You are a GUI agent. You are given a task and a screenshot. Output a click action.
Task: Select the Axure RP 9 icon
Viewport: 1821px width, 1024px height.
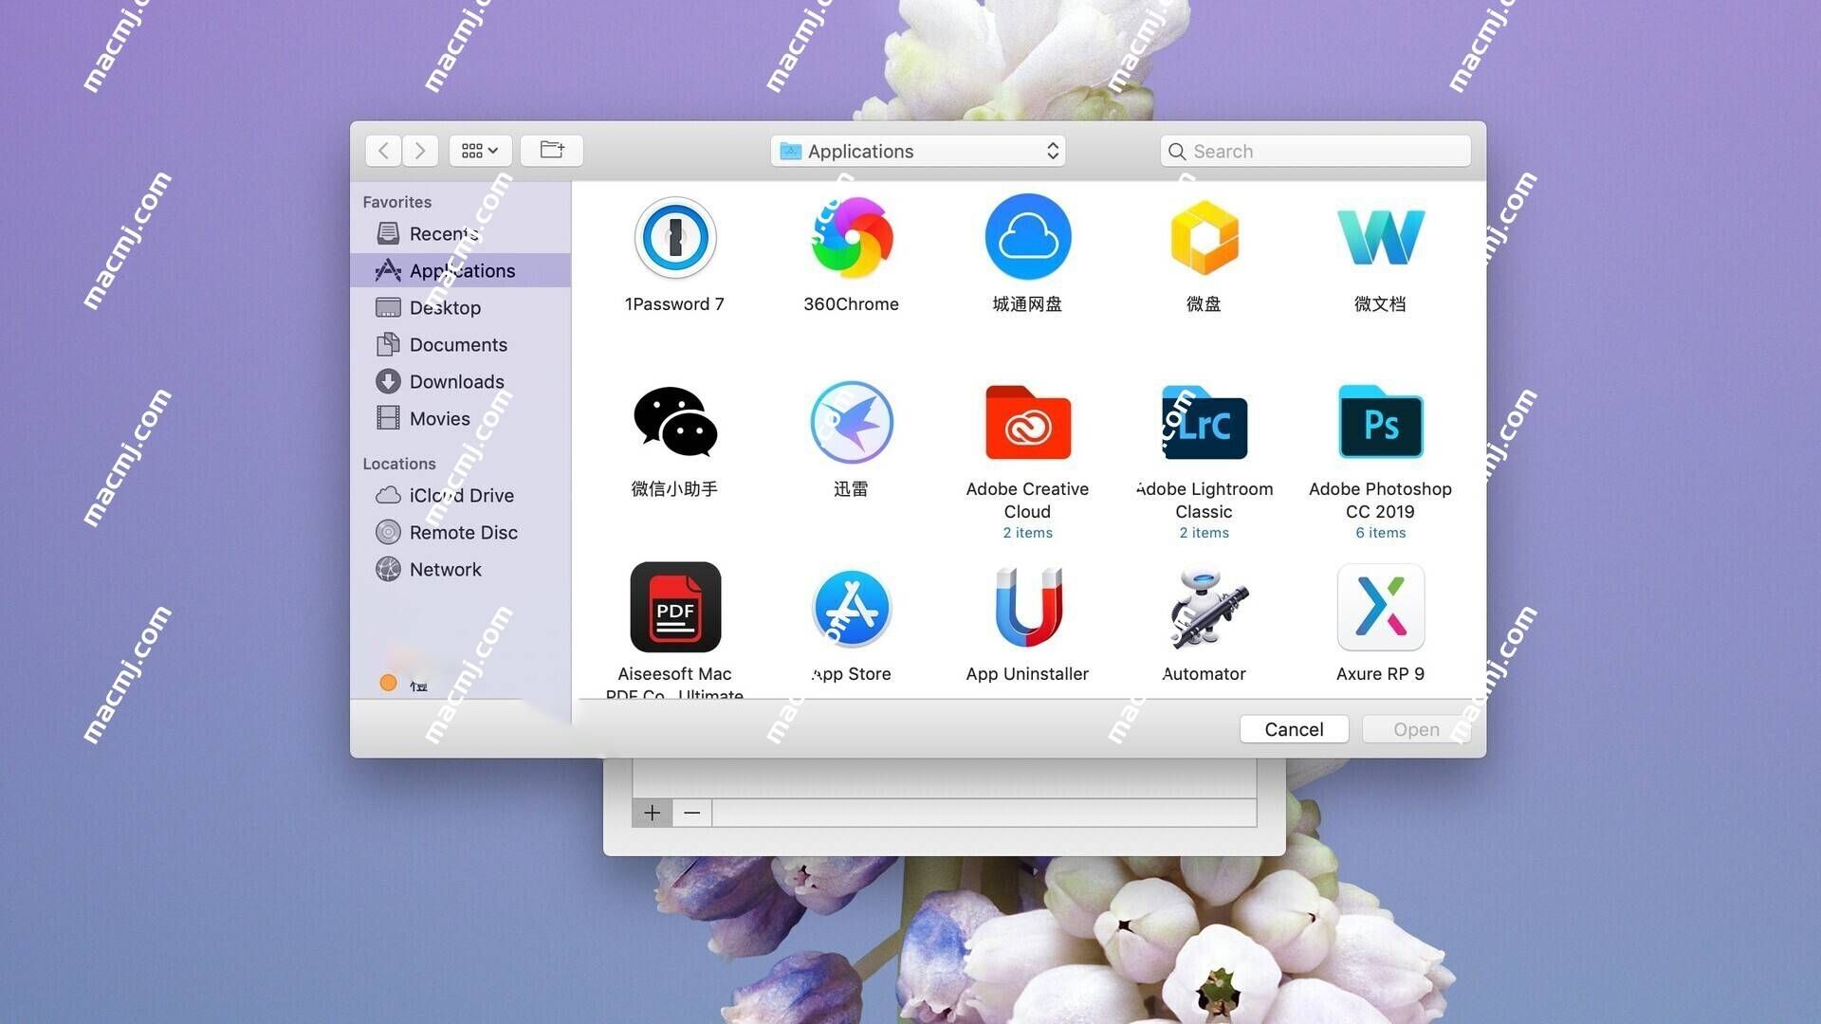click(x=1380, y=607)
